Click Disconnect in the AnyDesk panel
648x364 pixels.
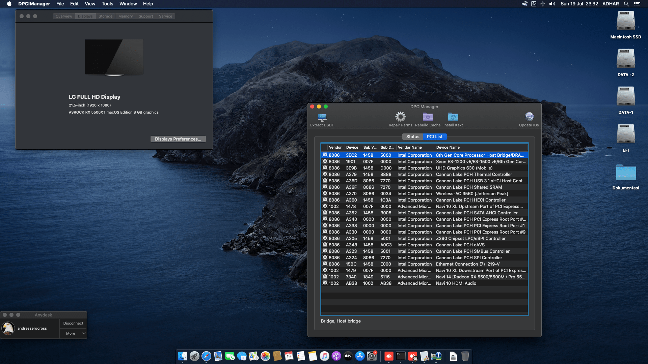(73, 323)
